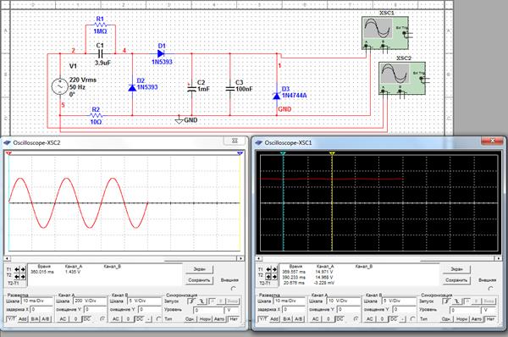
Task: Toggle Channel A radio in XSC2
Action: coord(102,319)
